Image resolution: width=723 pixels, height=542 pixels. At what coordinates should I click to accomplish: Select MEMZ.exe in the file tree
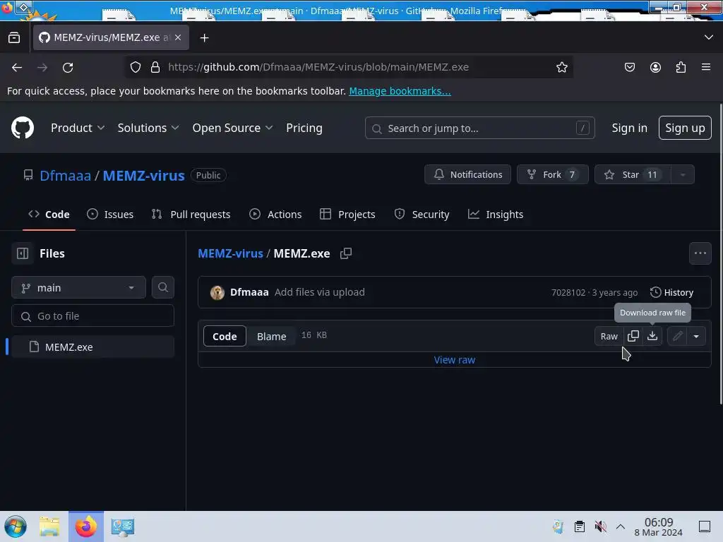pyautogui.click(x=92, y=347)
